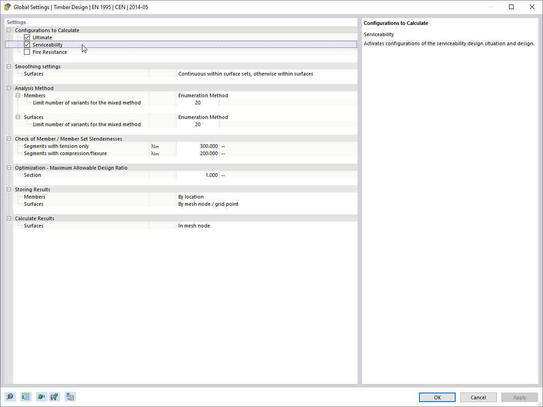Open the help icon at bottom left

10,397
